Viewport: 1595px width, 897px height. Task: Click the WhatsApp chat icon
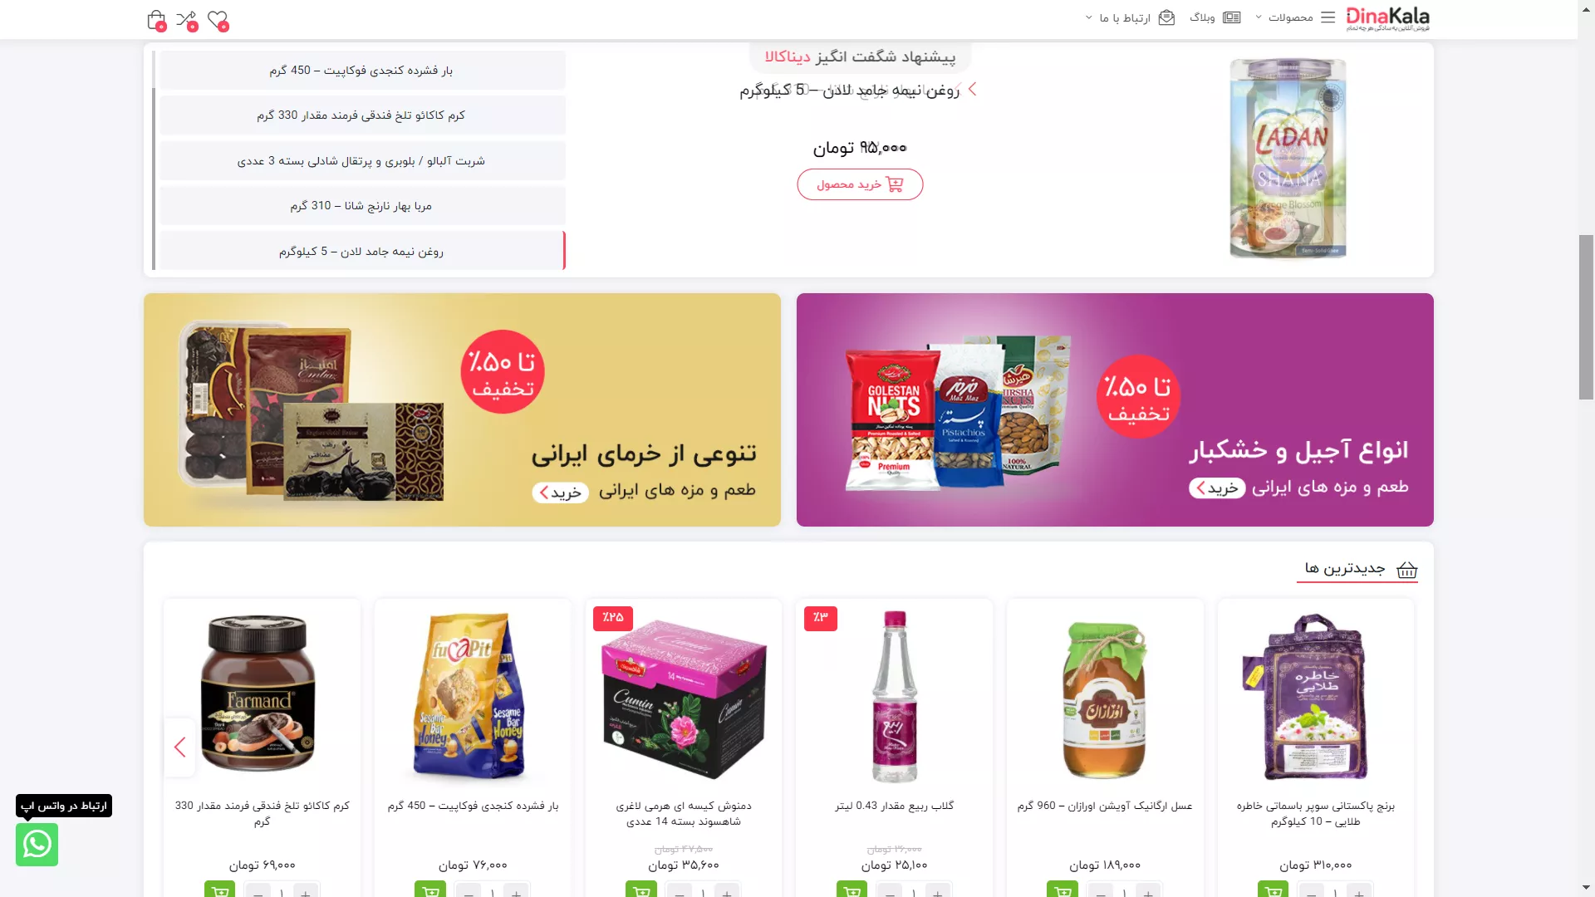pos(37,844)
